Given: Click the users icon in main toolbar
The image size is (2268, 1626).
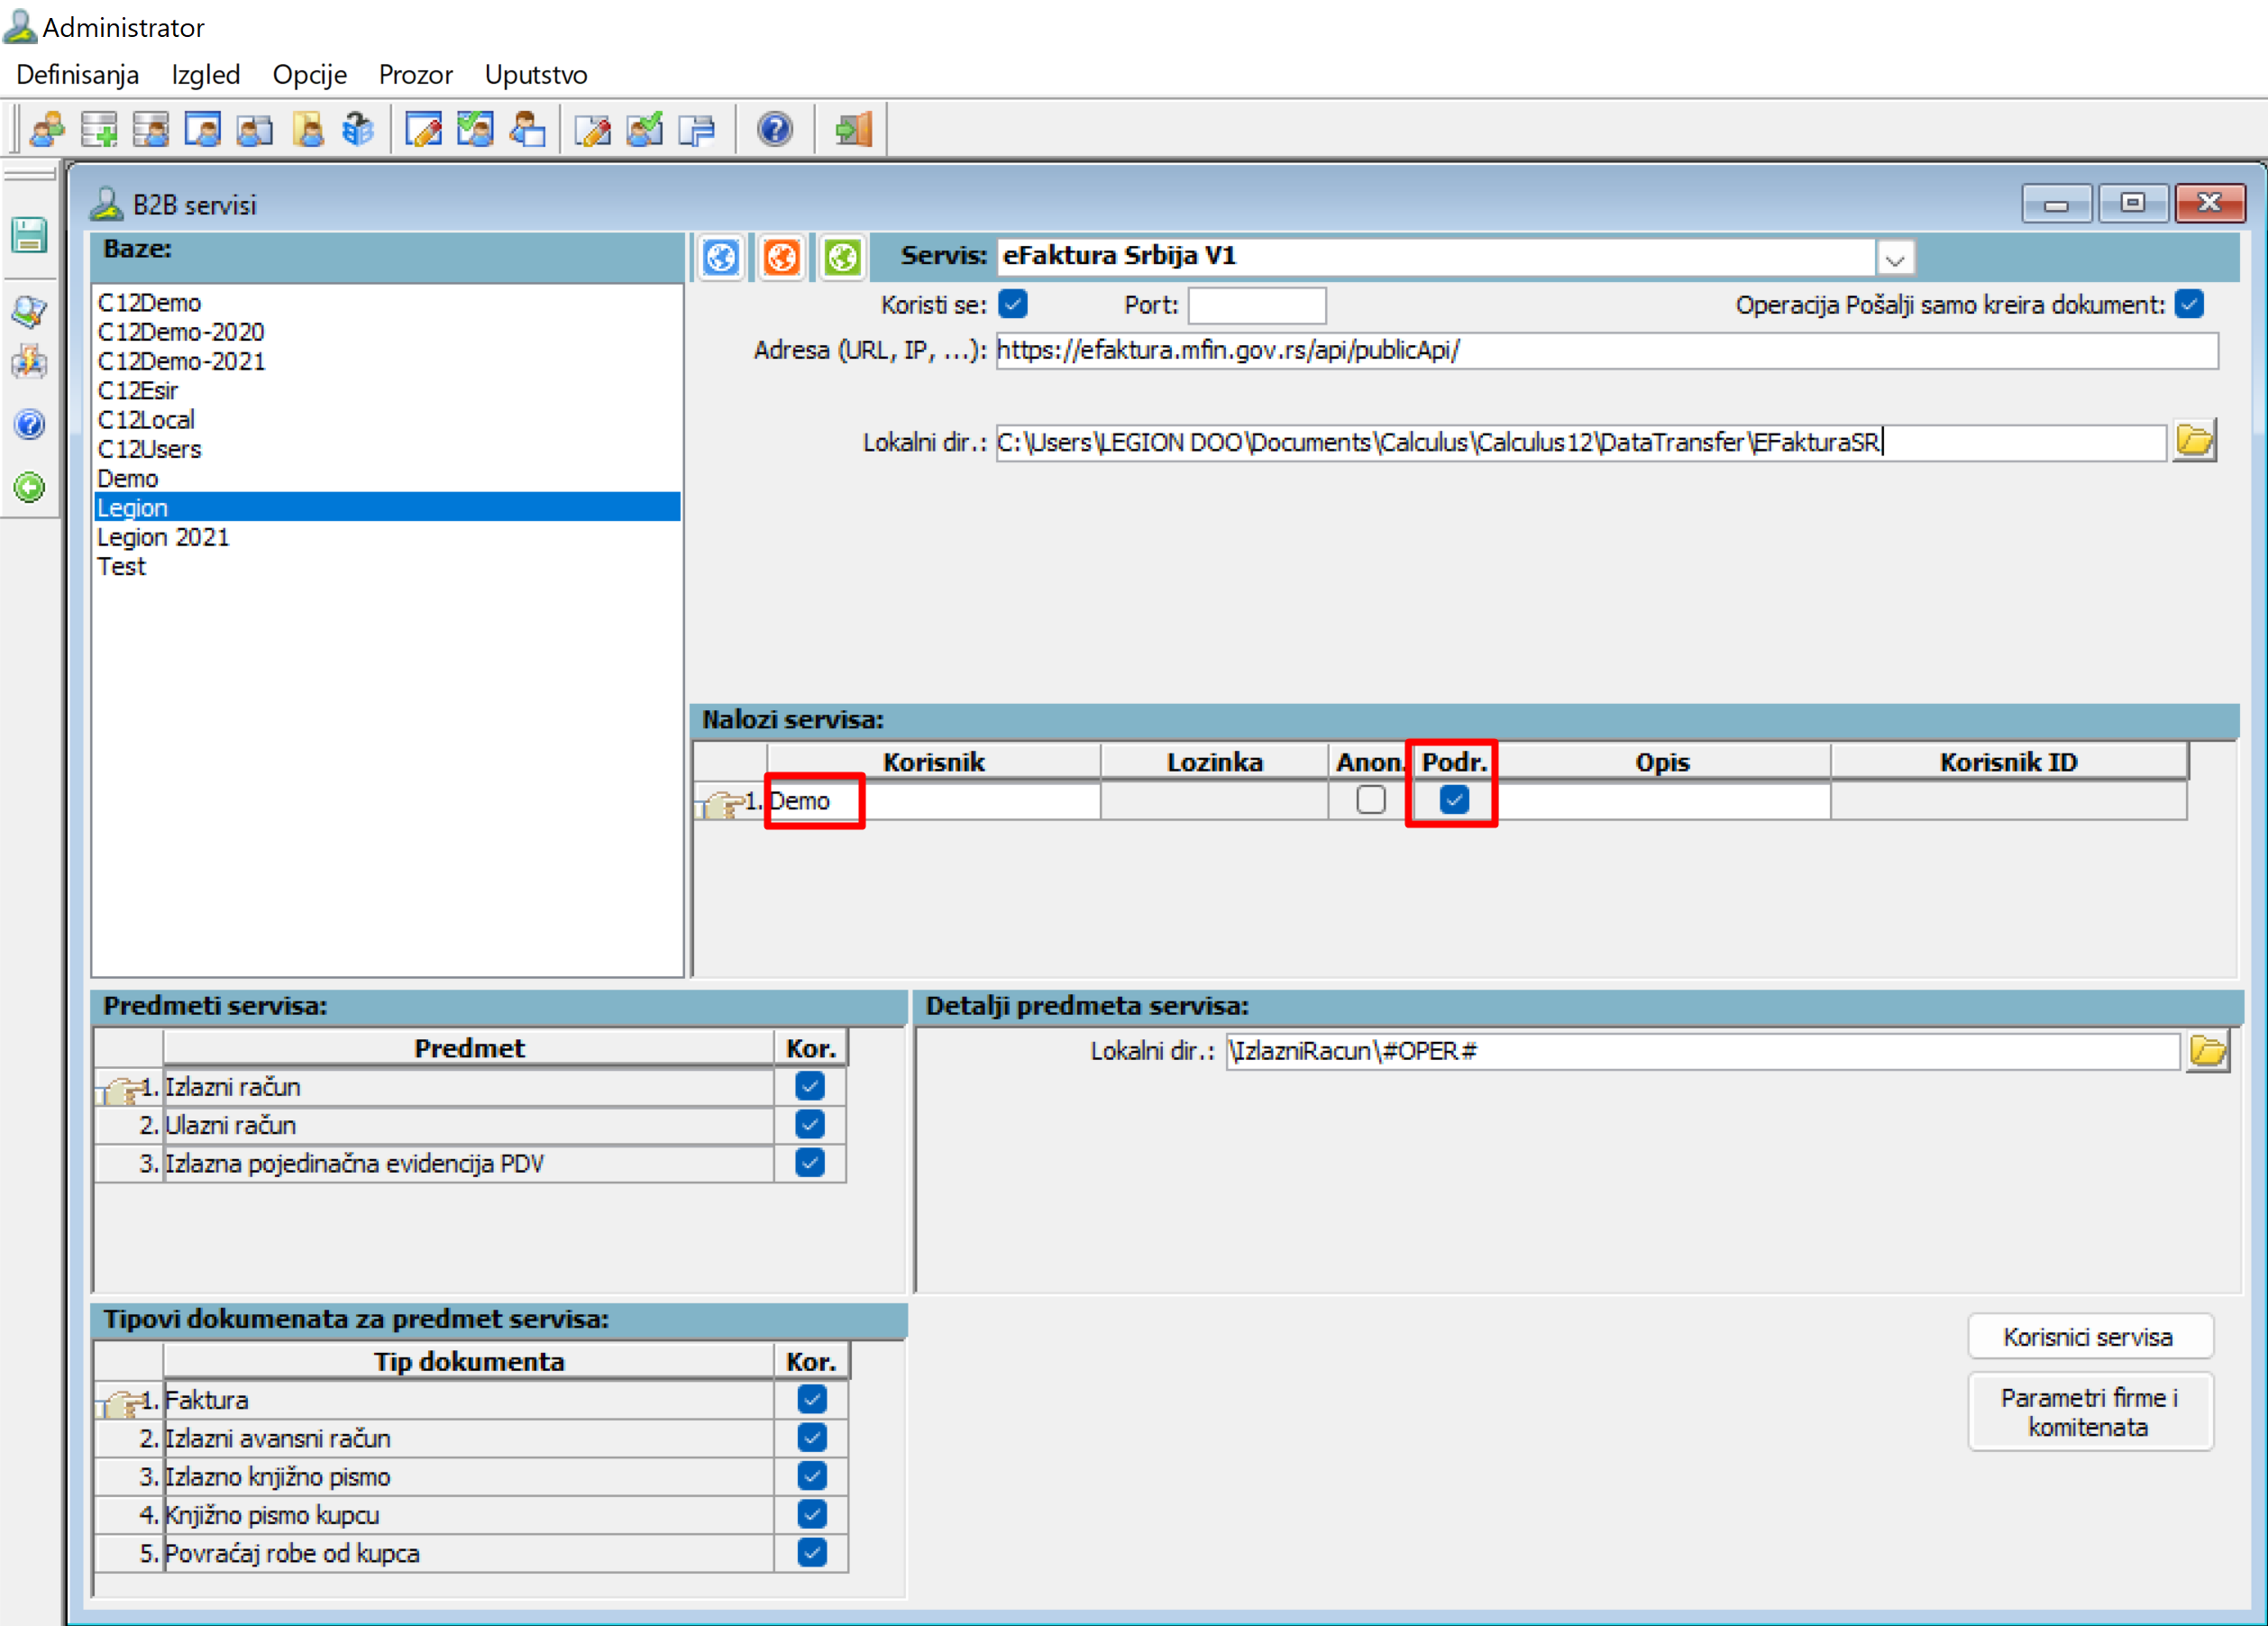Looking at the screenshot, I should [47, 130].
